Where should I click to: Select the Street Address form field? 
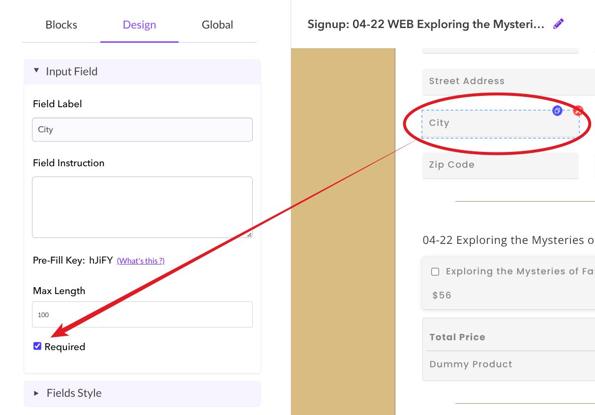[x=506, y=82]
